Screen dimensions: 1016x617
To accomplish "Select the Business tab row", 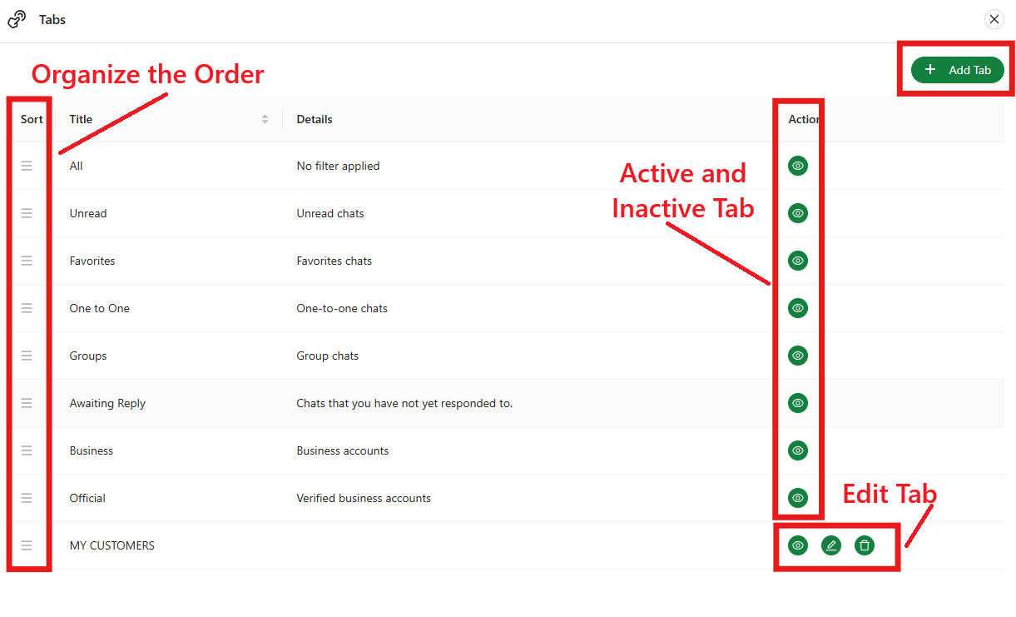I will [x=92, y=450].
